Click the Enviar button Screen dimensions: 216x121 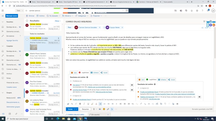(70, 109)
